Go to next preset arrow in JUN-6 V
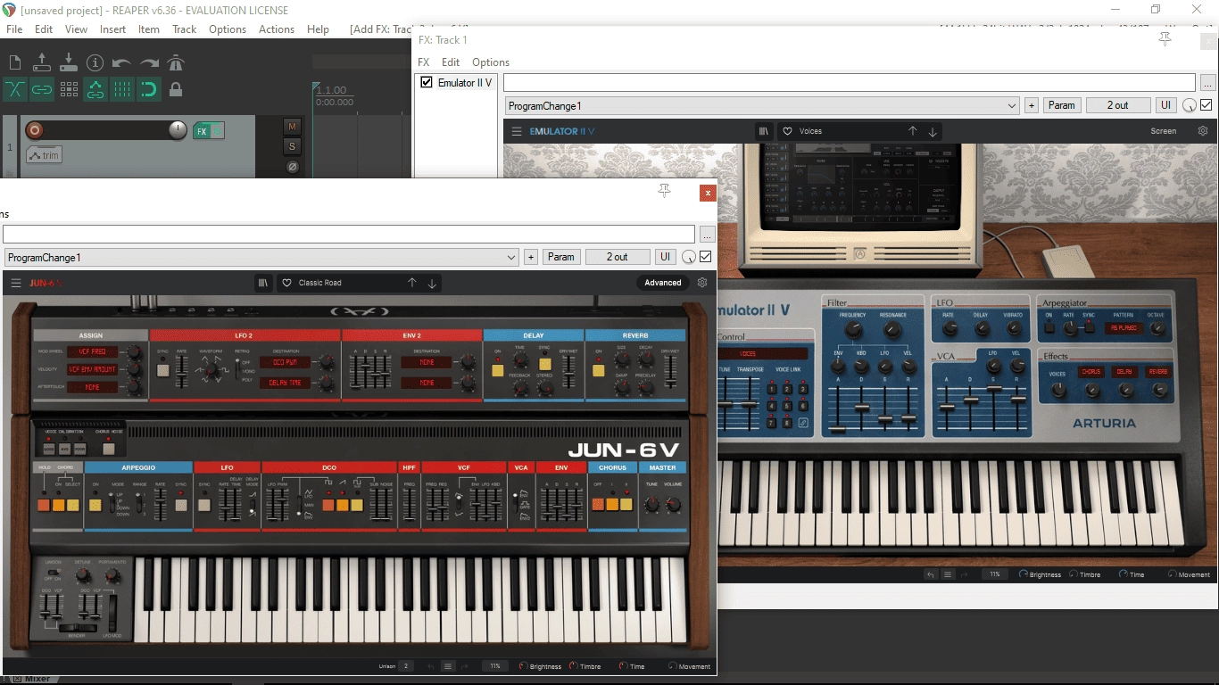Viewport: 1219px width, 685px height. coord(432,283)
